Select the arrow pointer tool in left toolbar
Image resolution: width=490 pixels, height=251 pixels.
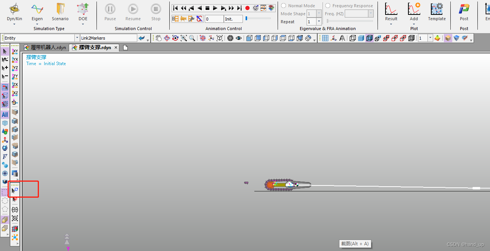point(5,51)
